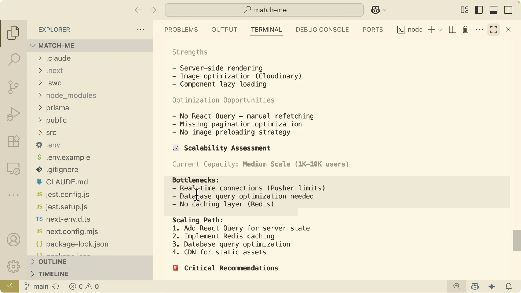The image size is (521, 293).
Task: Synchronize changes icon in status bar
Action: pos(56,286)
